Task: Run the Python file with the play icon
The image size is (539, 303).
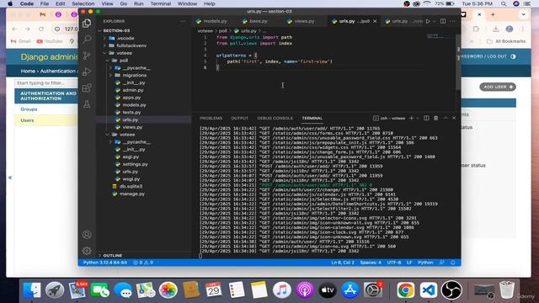Action: click(x=428, y=21)
